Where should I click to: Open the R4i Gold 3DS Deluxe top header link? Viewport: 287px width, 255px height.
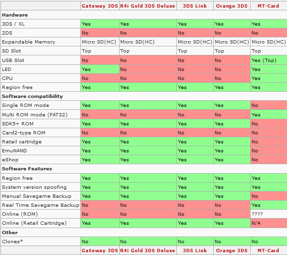(x=148, y=6)
